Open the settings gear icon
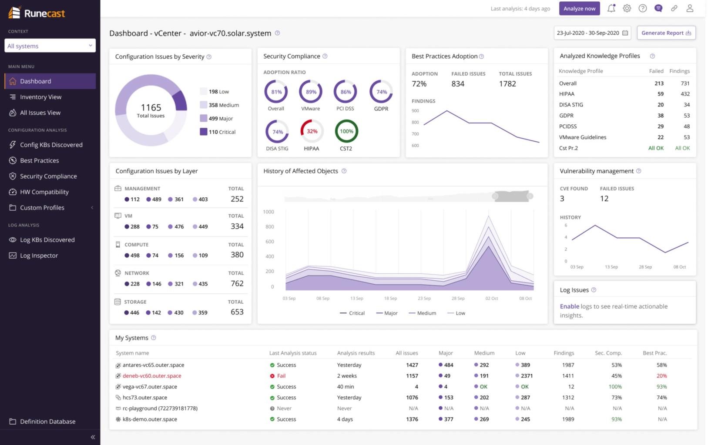The height and width of the screenshot is (445, 708). [627, 8]
